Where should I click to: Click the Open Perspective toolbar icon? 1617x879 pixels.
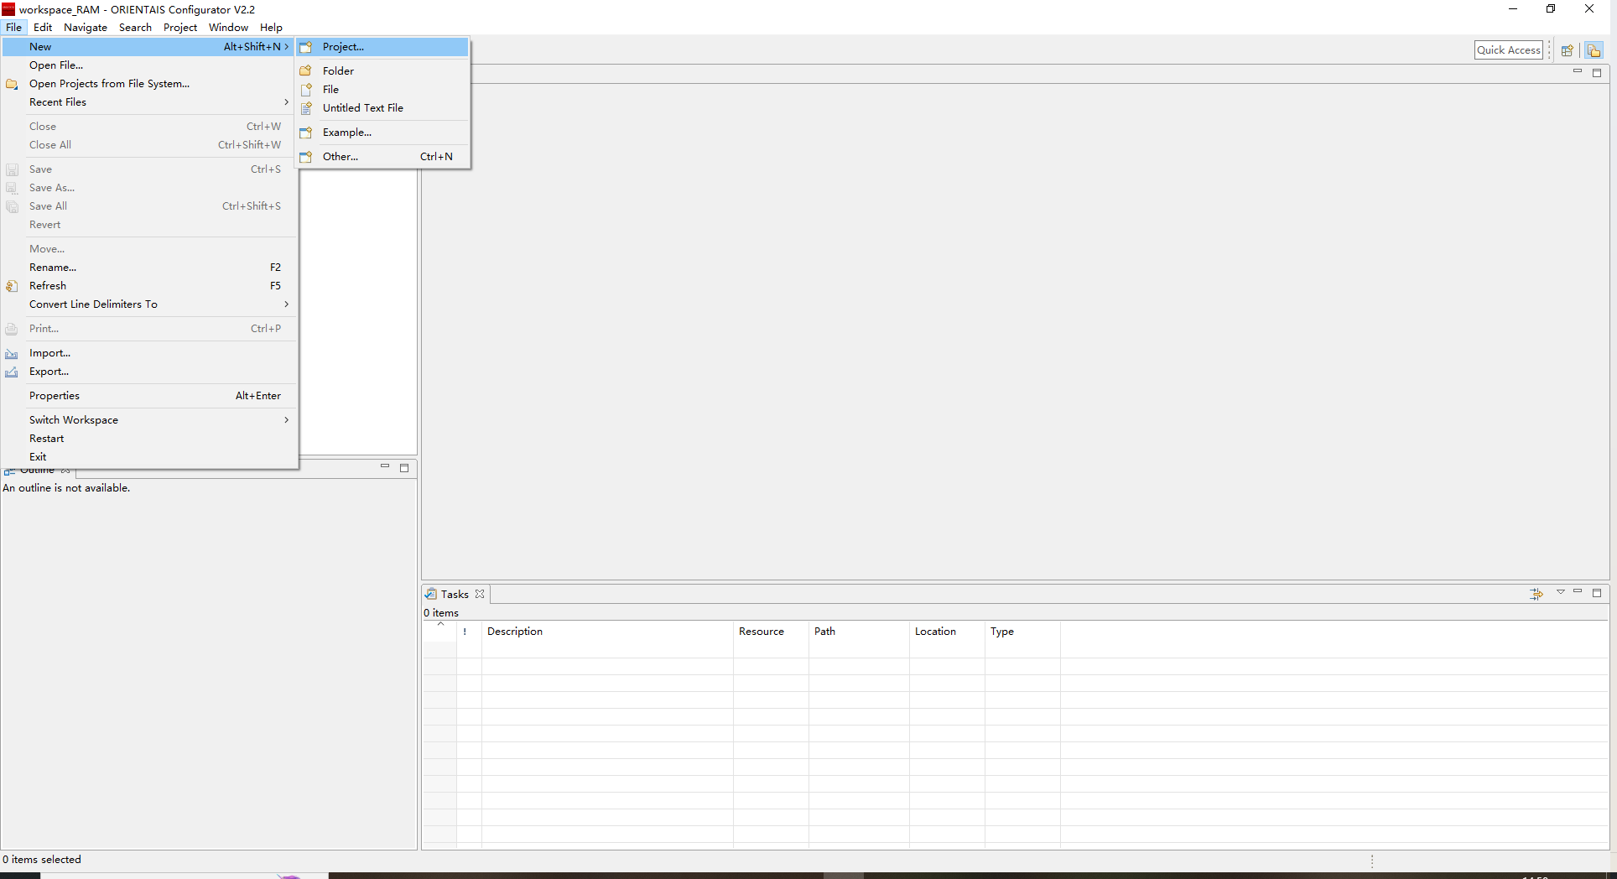click(1567, 50)
